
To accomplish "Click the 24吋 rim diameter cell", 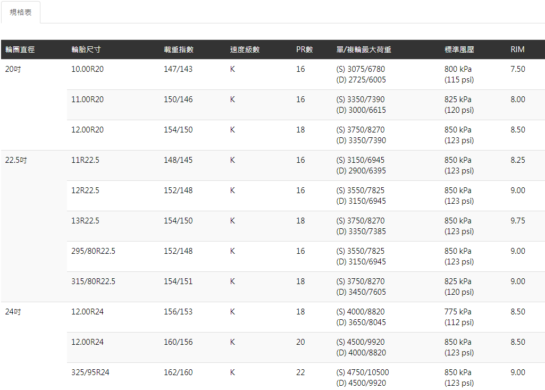I will [x=13, y=312].
